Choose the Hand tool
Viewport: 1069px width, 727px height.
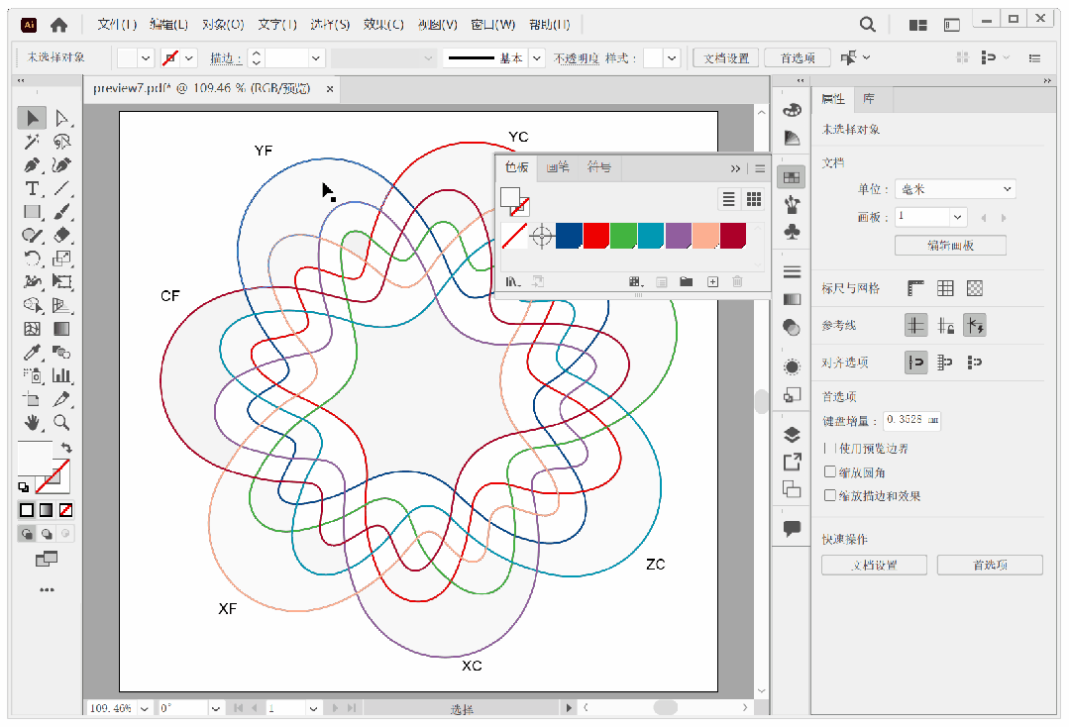[32, 423]
